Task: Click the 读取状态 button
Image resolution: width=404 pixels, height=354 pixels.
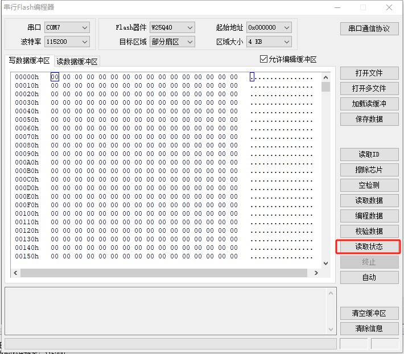Action: point(369,247)
